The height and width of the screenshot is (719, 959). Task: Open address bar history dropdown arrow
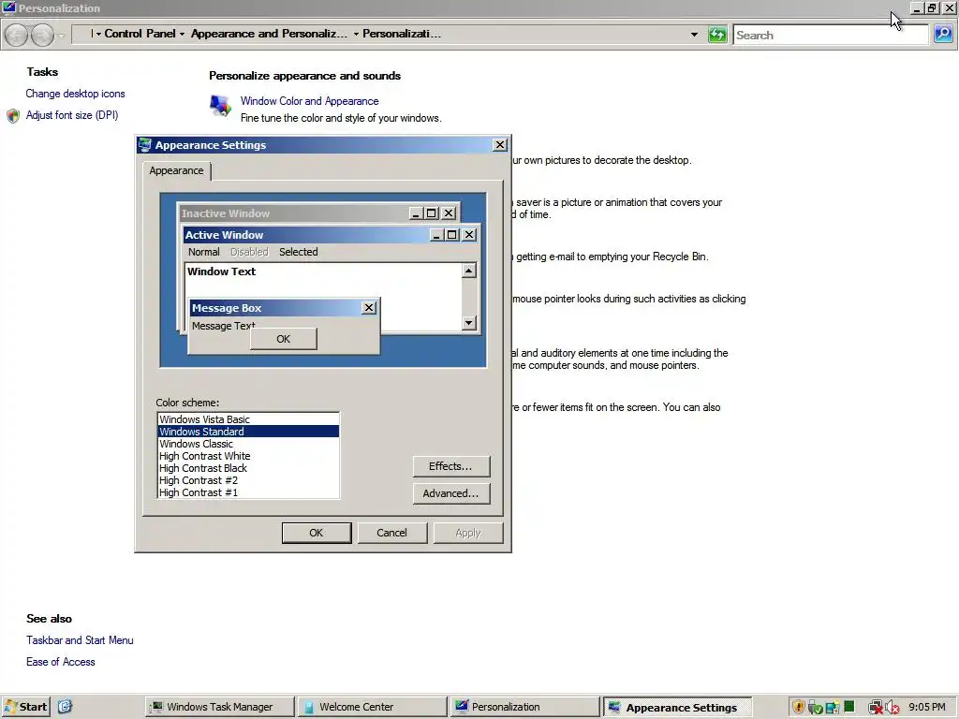click(x=694, y=35)
